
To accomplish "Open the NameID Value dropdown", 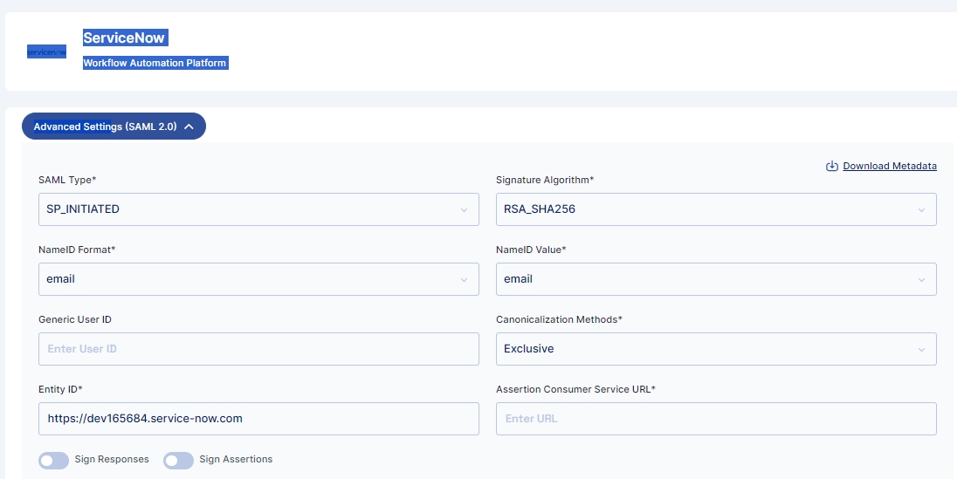I will [716, 279].
